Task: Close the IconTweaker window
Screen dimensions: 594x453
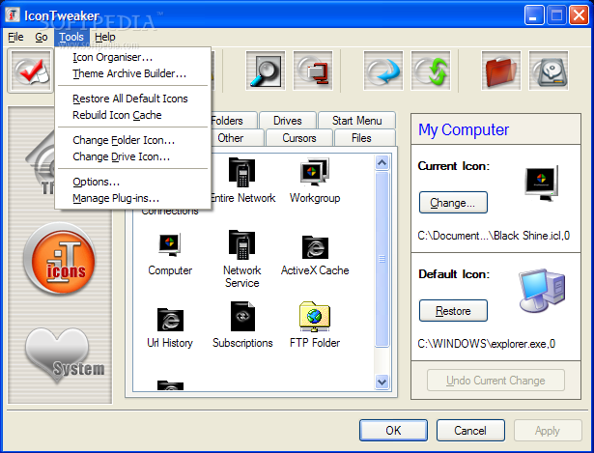Action: click(579, 15)
